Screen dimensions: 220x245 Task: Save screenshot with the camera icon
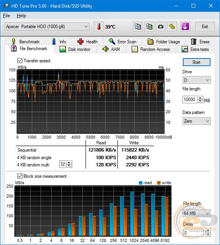tap(160, 27)
